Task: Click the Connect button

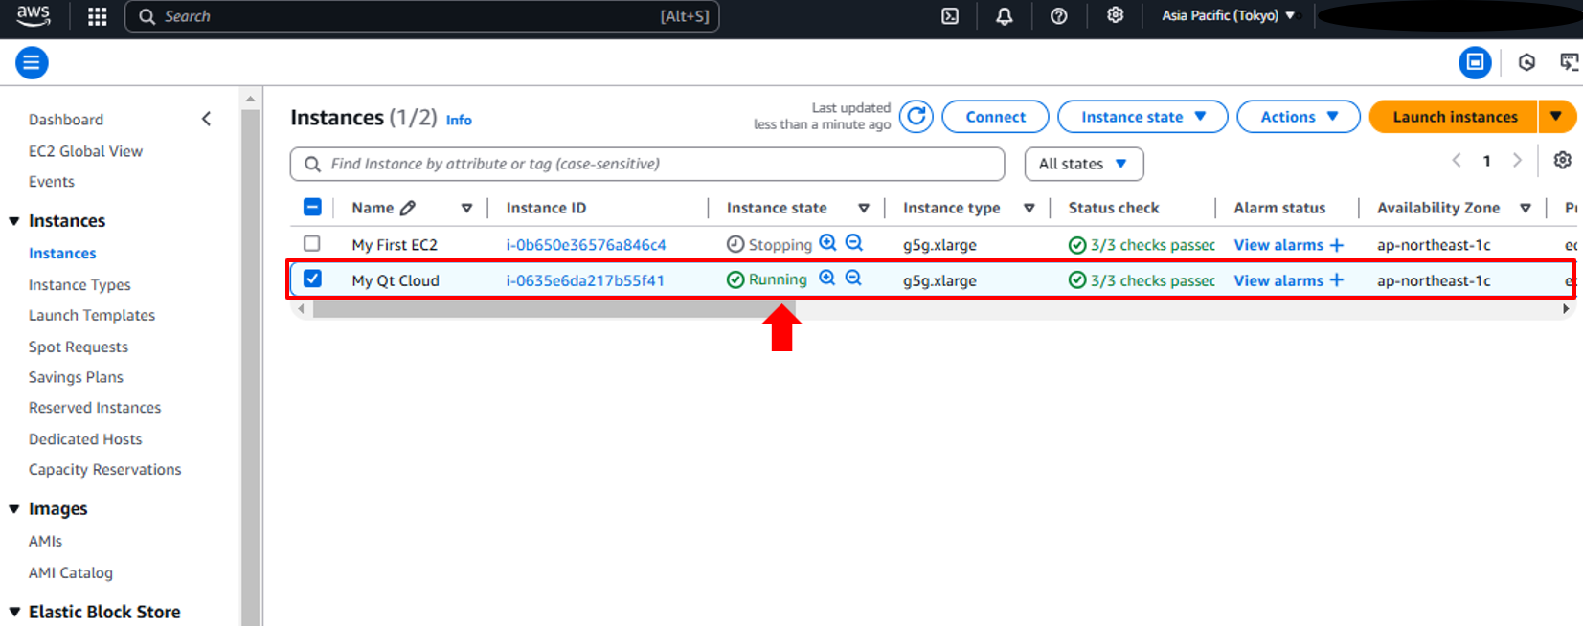Action: coord(995,117)
